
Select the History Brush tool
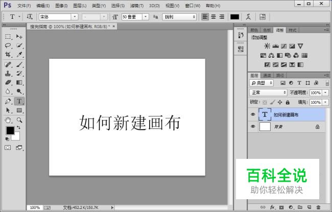tap(19, 73)
